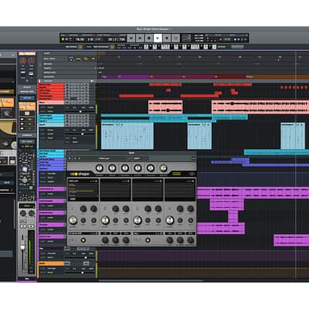Toggle the middle send switch in channel strip
This screenshot has height=309, width=309.
click(22, 124)
